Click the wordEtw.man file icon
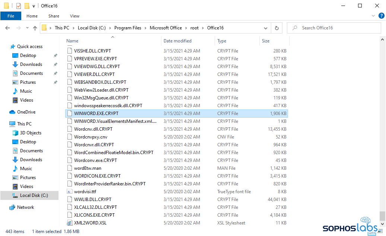386x236 pixels. pyautogui.click(x=70, y=168)
